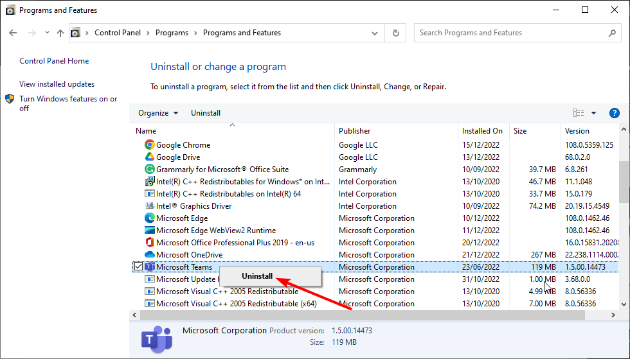Viewport: 630px width, 359px height.
Task: Click the change view icon
Action: pos(579,113)
